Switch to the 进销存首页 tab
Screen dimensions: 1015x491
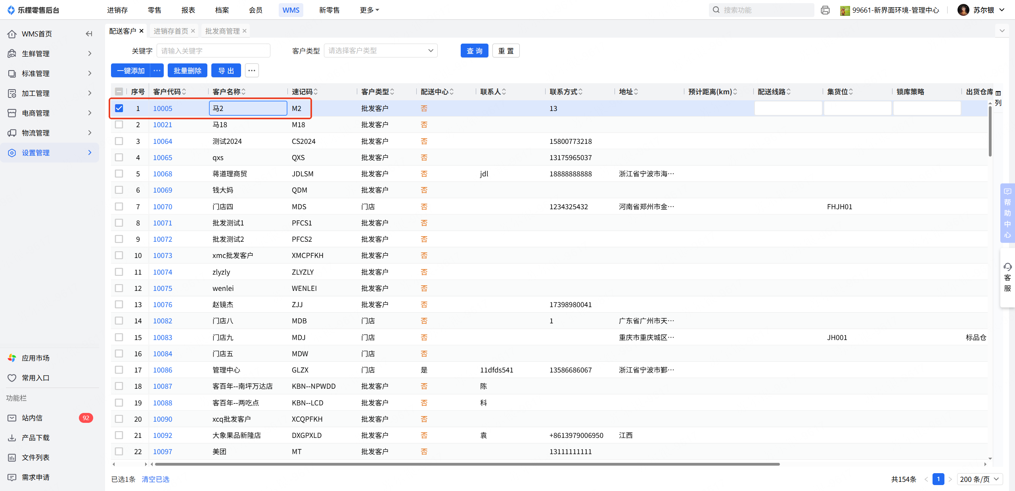point(171,31)
